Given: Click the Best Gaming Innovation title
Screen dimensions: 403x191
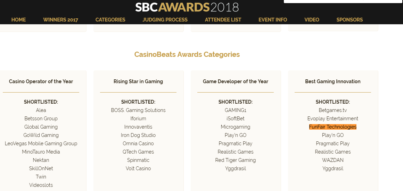Looking at the screenshot, I should pos(333,81).
